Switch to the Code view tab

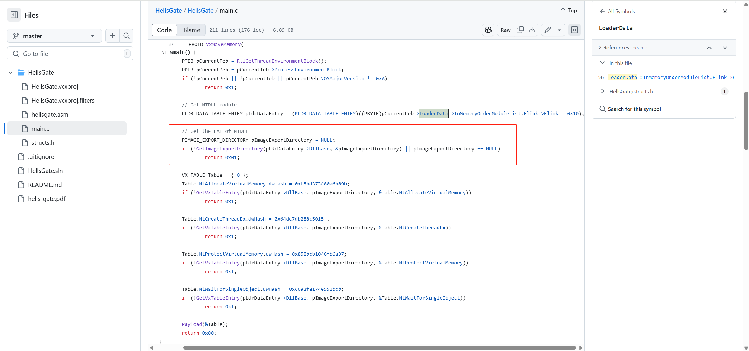click(x=164, y=30)
